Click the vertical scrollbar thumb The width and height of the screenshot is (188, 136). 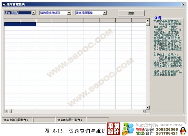point(148,24)
